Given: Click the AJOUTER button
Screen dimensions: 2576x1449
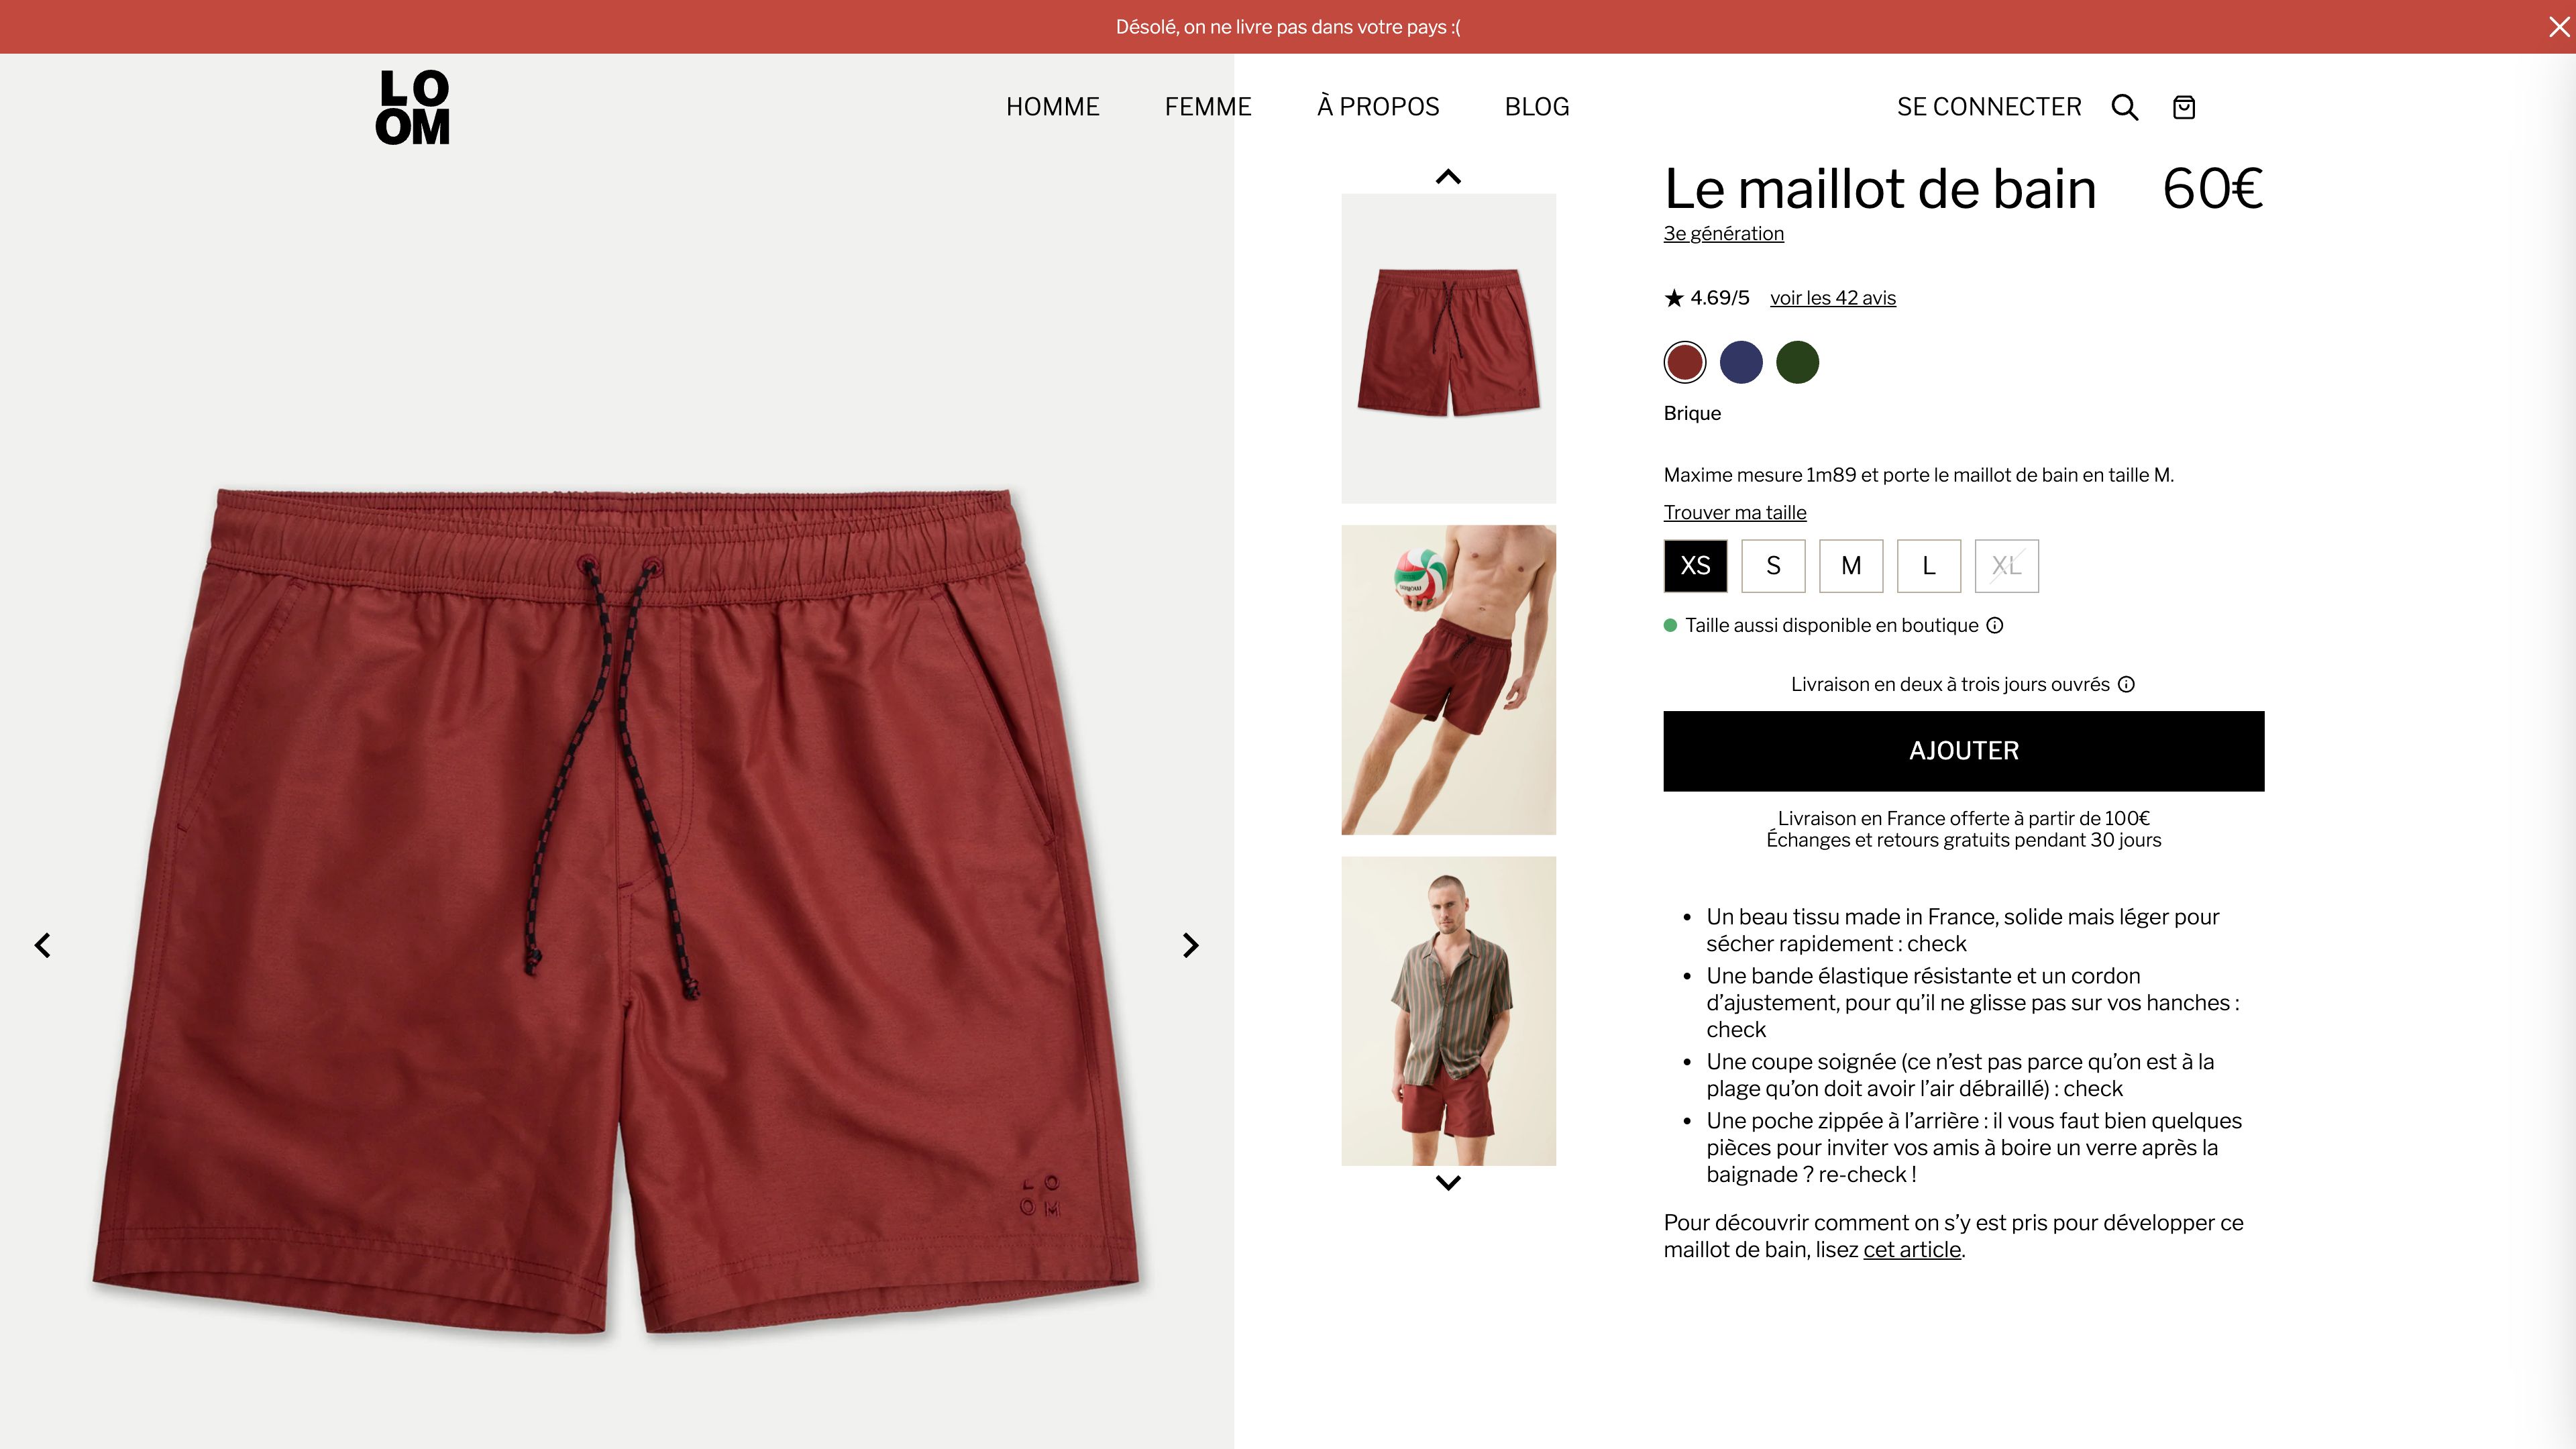Looking at the screenshot, I should tap(1963, 751).
